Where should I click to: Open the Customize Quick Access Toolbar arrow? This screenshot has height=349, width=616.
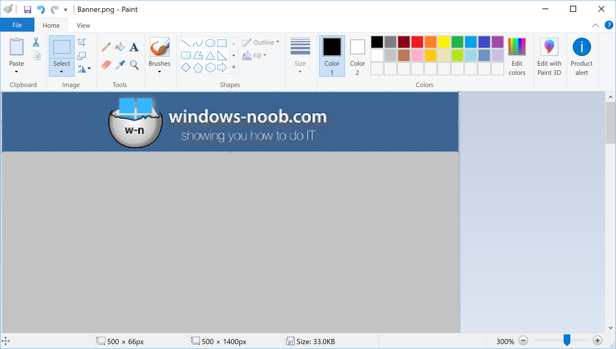pyautogui.click(x=65, y=10)
